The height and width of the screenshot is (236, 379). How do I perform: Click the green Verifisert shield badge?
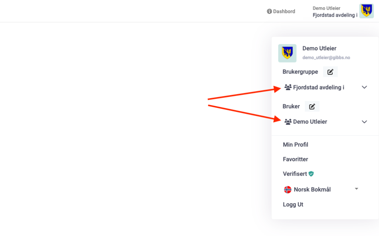pyautogui.click(x=311, y=173)
